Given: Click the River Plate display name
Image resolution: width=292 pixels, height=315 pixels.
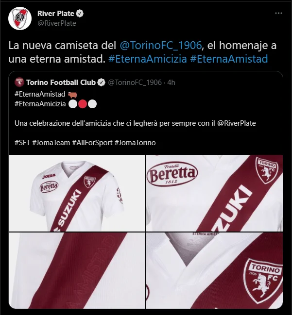Looking at the screenshot, I should pyautogui.click(x=56, y=14).
